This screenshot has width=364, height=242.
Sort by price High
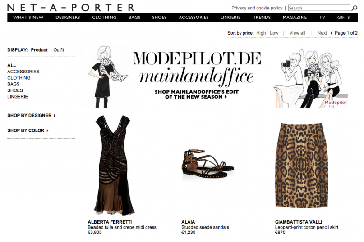coord(261,33)
